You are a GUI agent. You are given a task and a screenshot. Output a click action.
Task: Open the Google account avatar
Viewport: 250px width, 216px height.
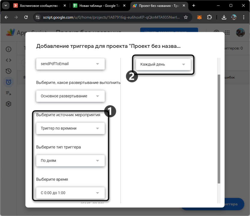(240, 32)
